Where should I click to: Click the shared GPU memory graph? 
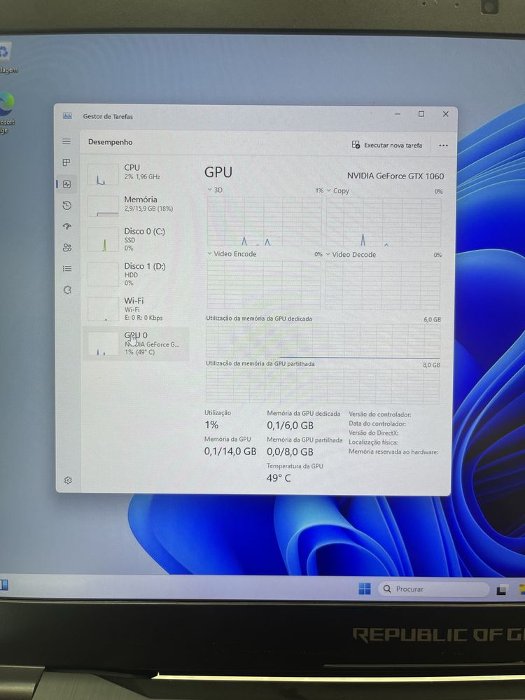(x=322, y=385)
